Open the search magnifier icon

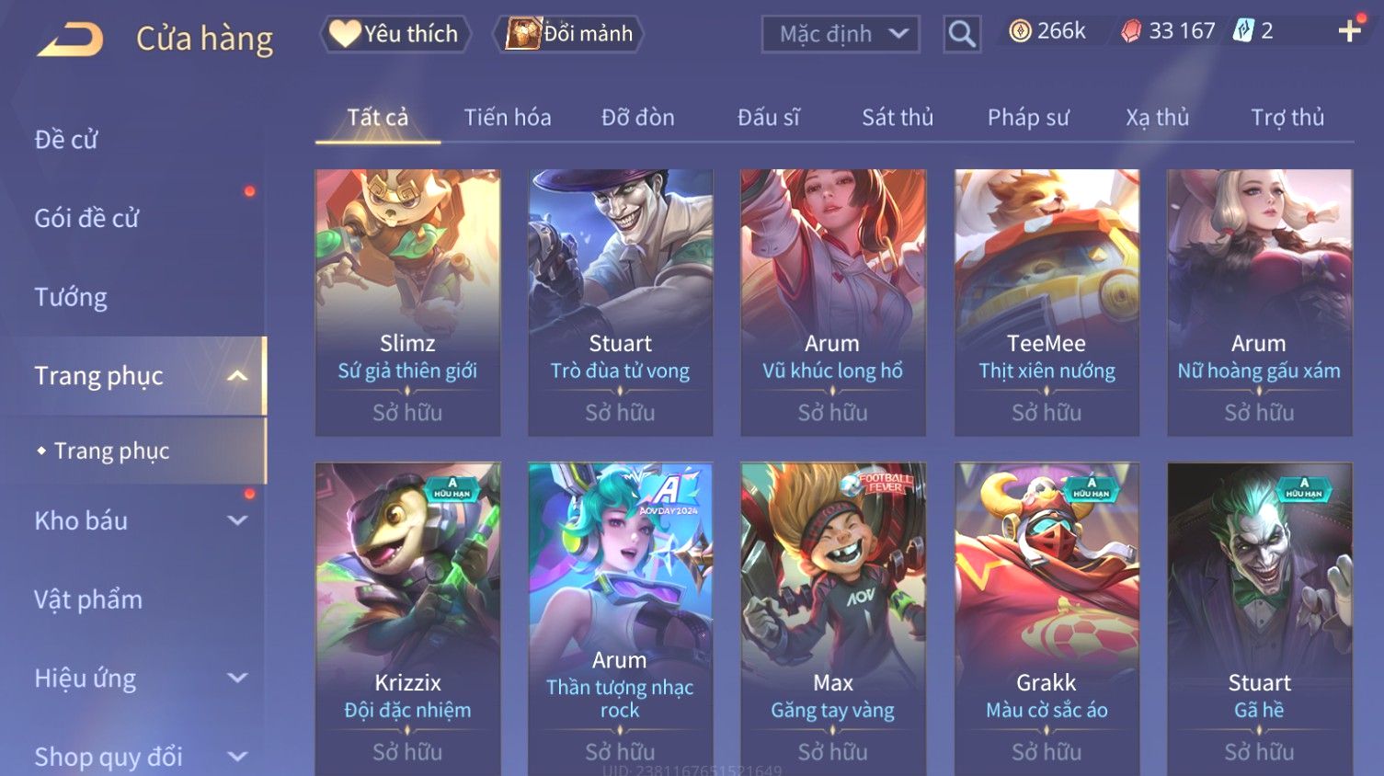pyautogui.click(x=962, y=35)
